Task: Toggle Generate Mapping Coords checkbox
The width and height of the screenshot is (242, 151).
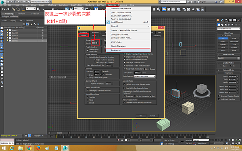Action: pos(219,96)
